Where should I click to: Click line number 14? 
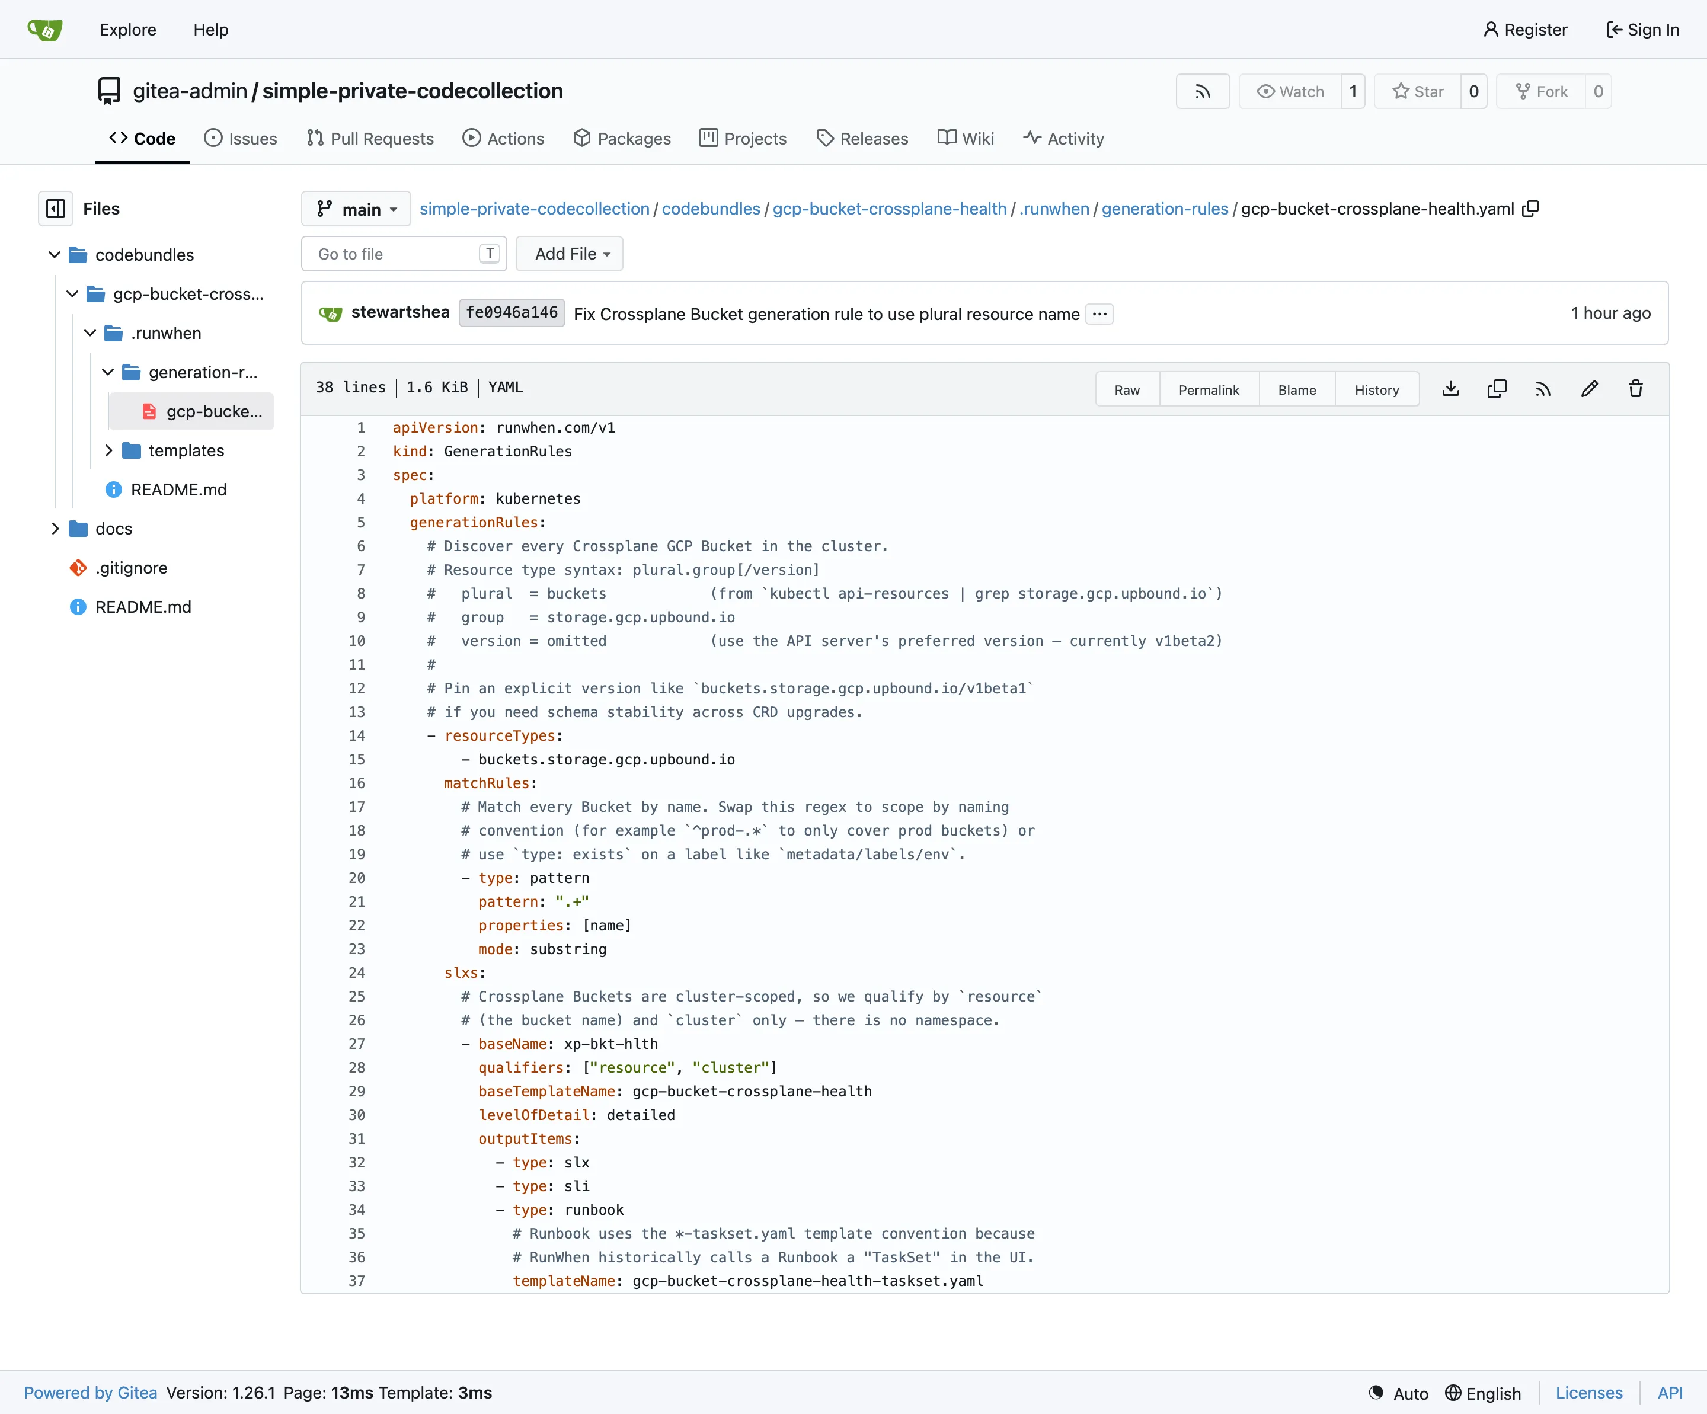357,735
